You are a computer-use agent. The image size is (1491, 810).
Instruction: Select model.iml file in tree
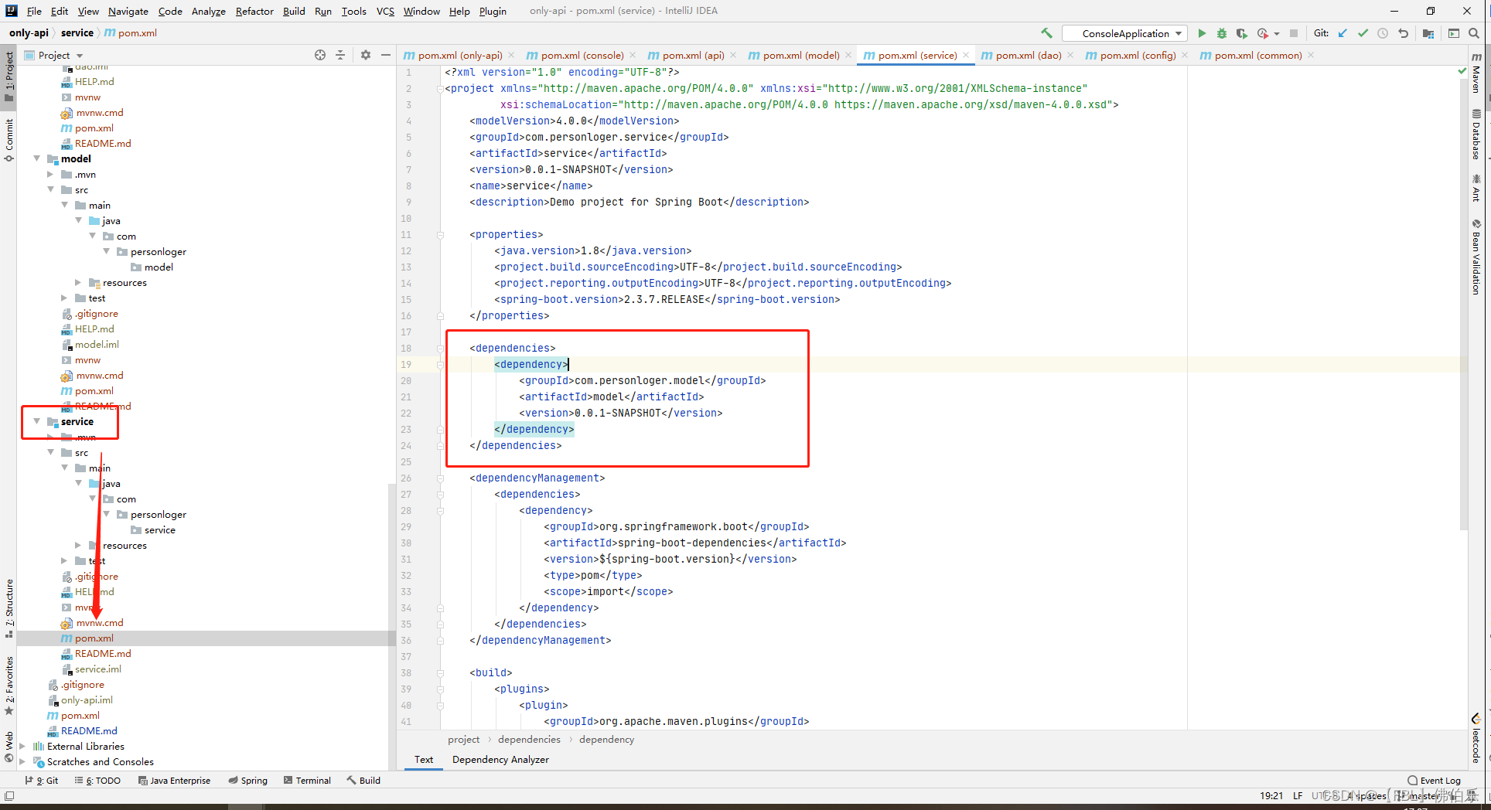tap(97, 344)
